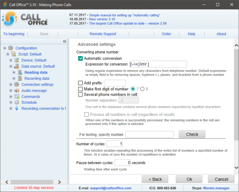Click settings panel scroll down arrow

pyautogui.click(x=236, y=168)
